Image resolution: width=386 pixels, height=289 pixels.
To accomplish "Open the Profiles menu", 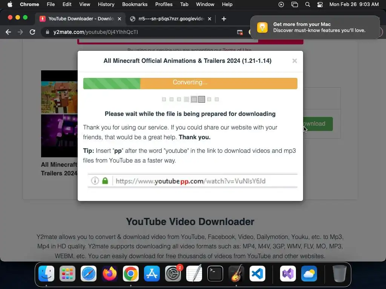I will [164, 5].
